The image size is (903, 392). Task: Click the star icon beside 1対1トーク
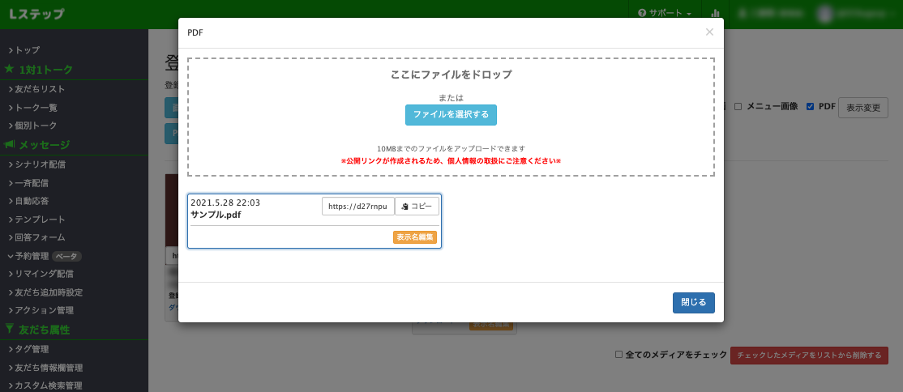click(9, 69)
